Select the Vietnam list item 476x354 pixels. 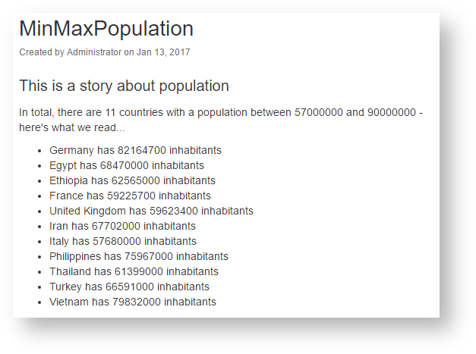tap(133, 302)
